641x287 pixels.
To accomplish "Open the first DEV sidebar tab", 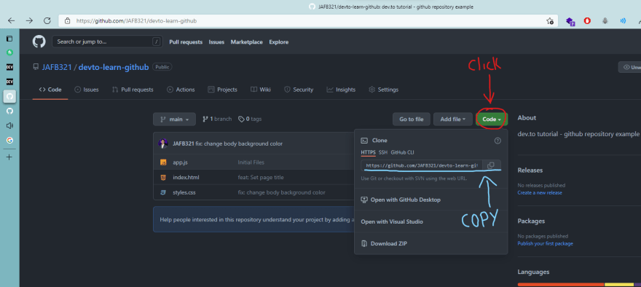I will pos(9,66).
